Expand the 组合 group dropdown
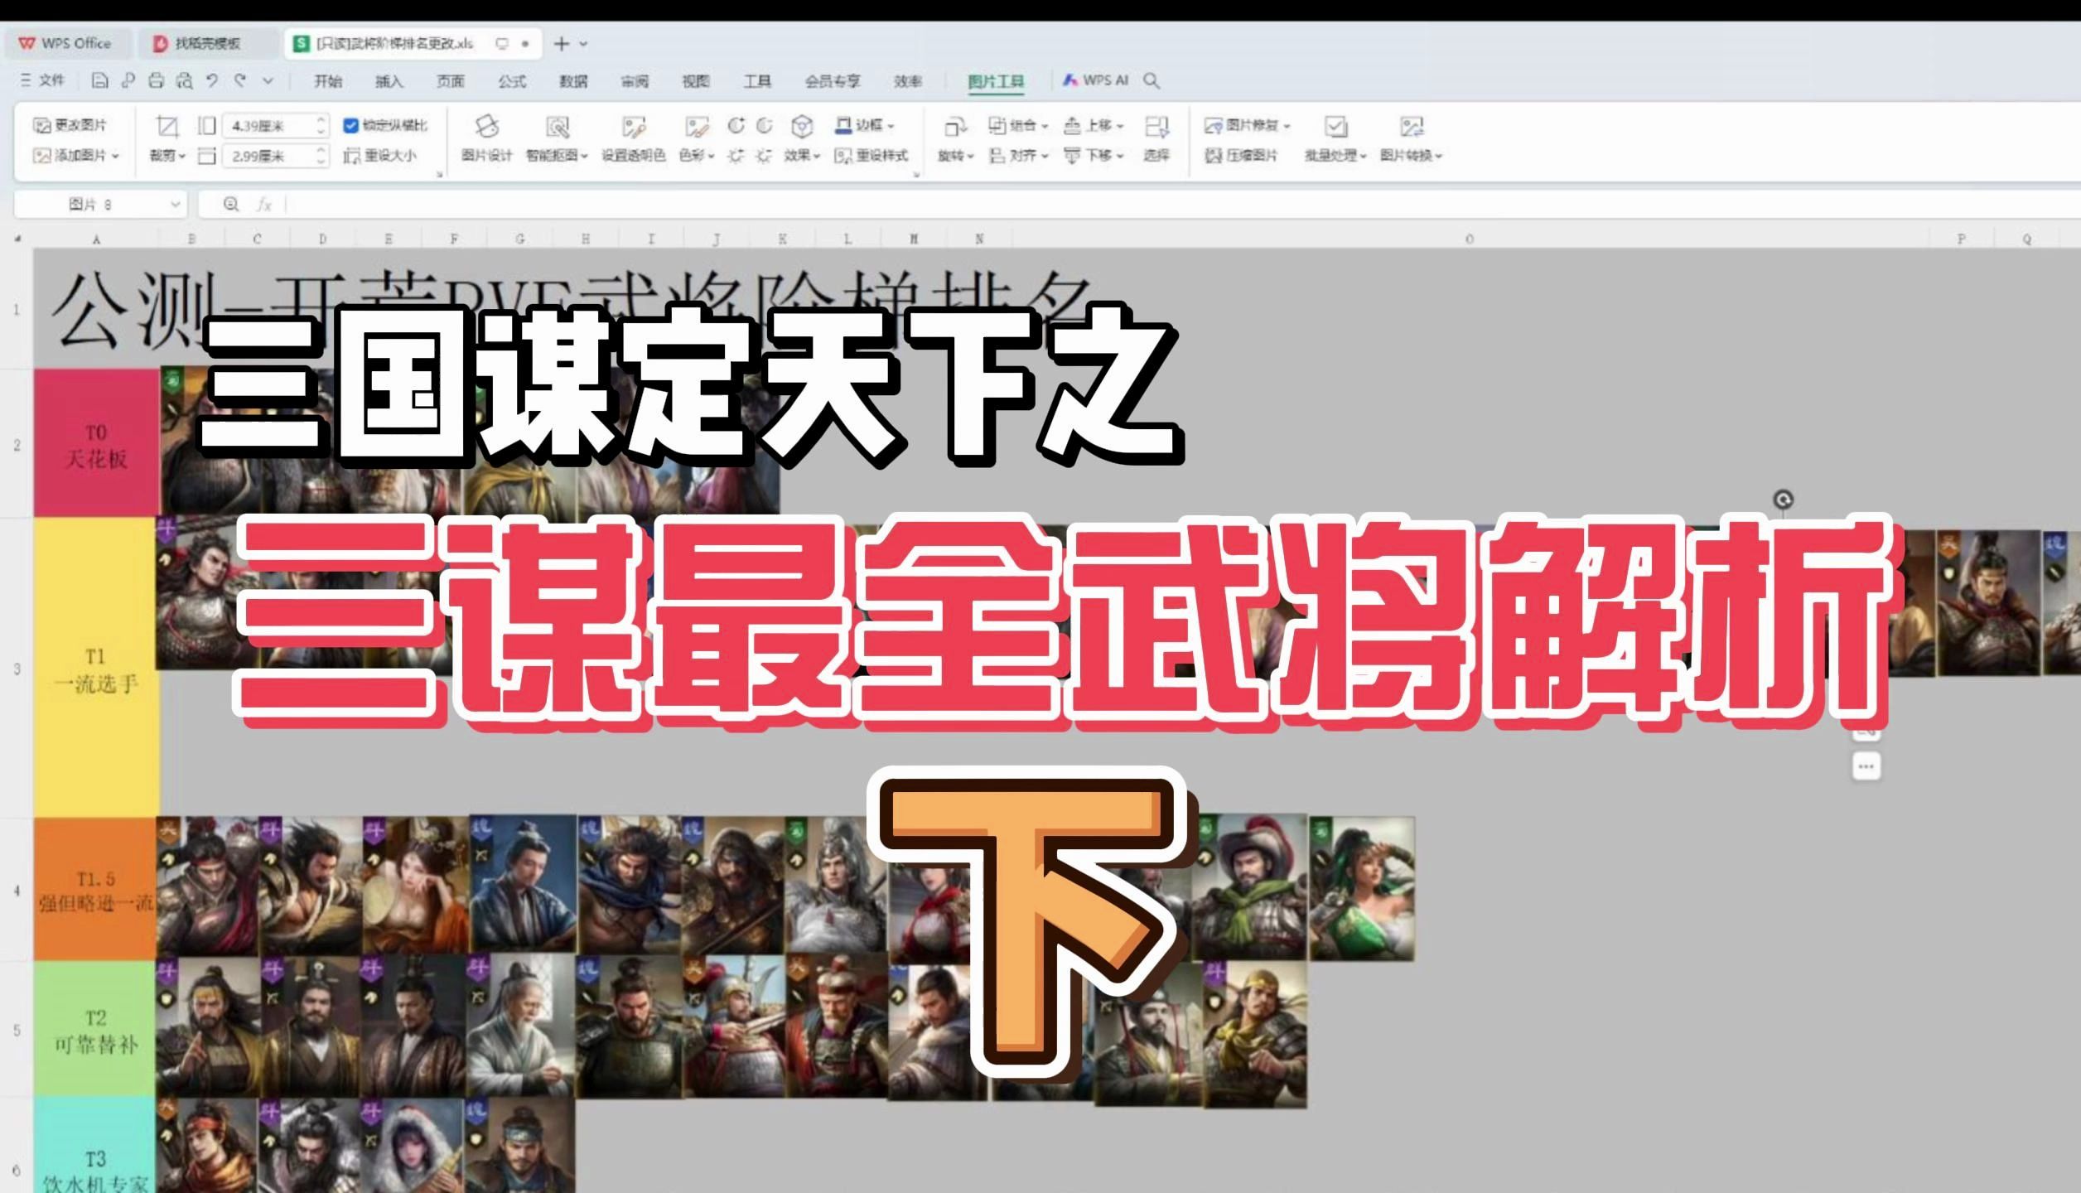2081x1193 pixels. (1044, 126)
